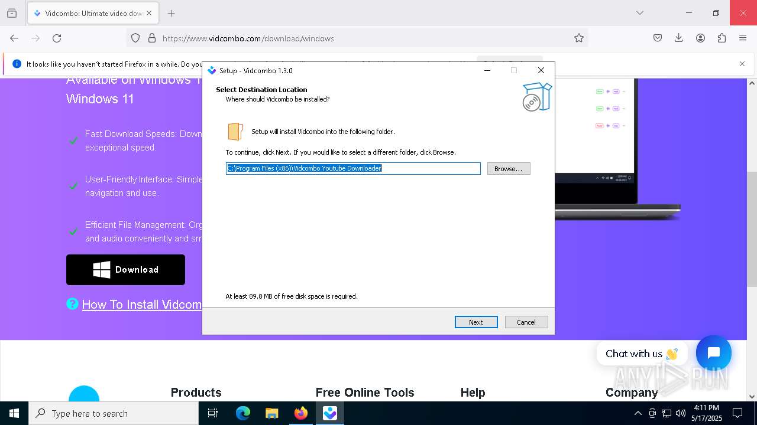The image size is (757, 425).
Task: Click the page scrollbar up arrow
Action: (752, 83)
